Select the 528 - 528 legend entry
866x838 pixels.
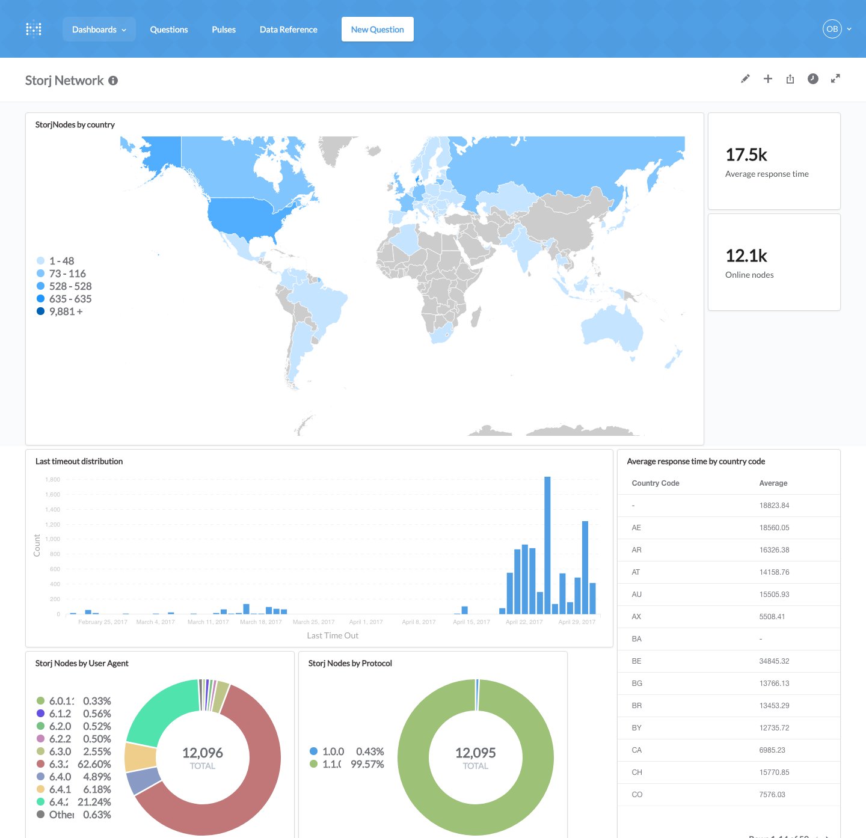64,286
